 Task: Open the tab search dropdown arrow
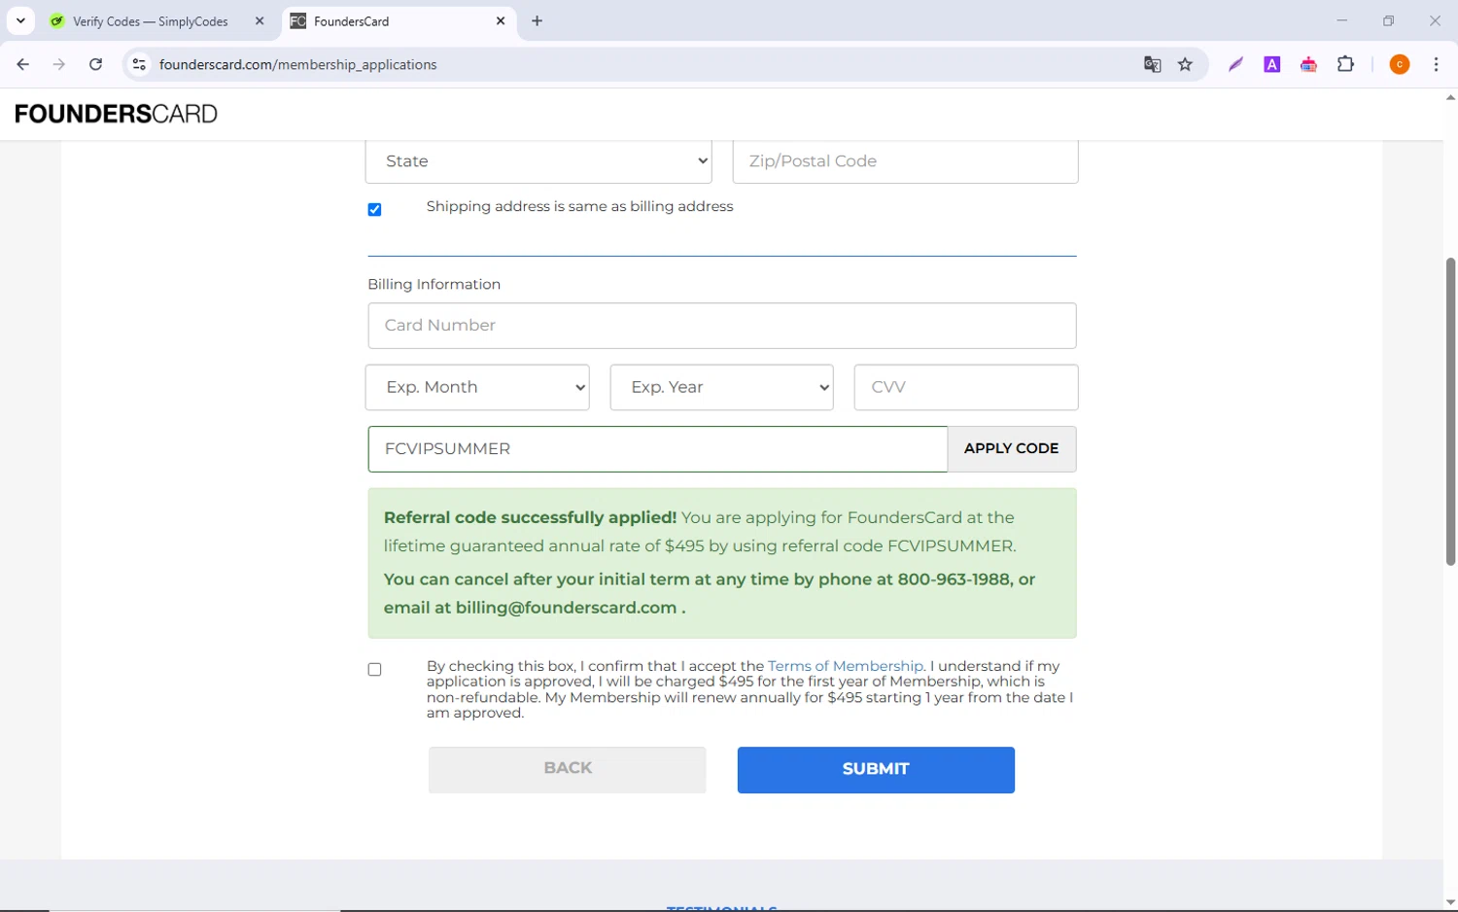[x=20, y=20]
